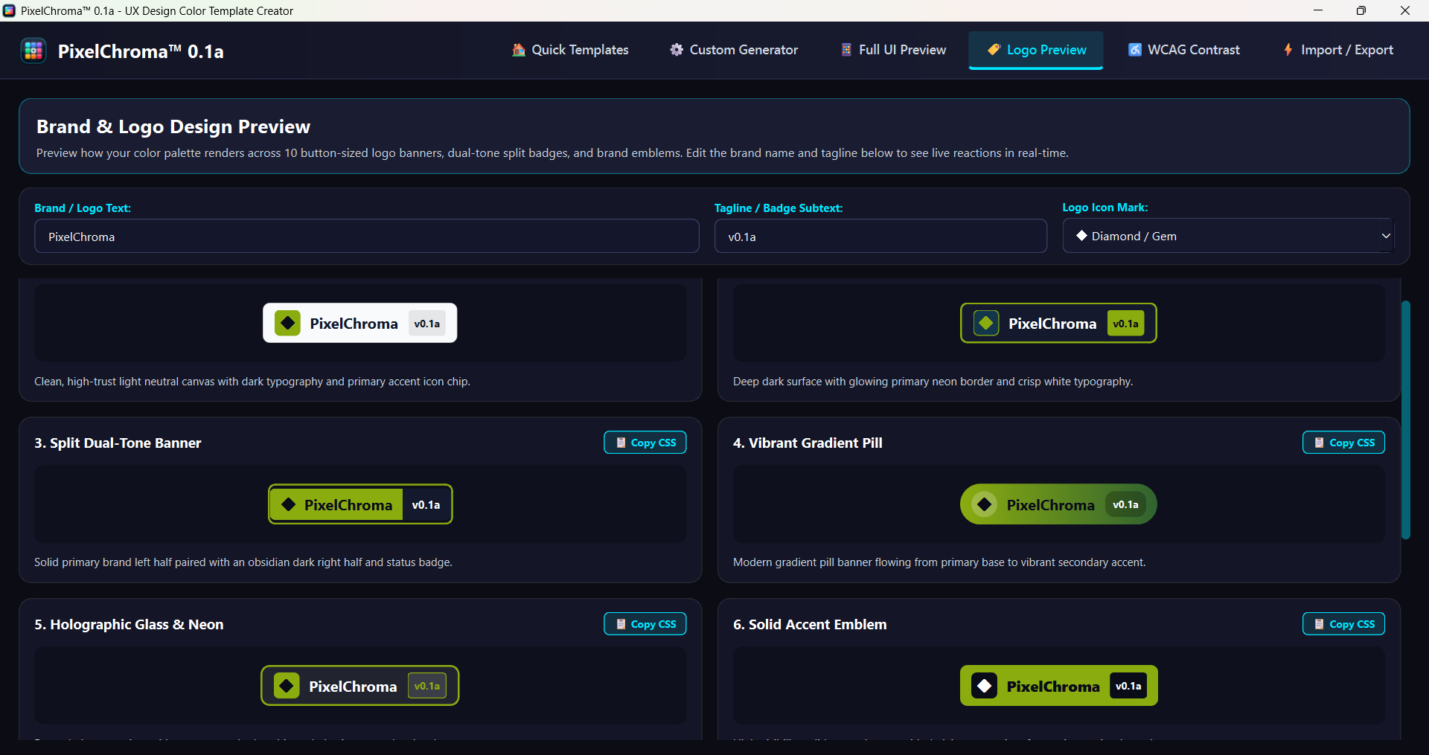
Task: Minimize the PixelChroma window
Action: 1318,10
